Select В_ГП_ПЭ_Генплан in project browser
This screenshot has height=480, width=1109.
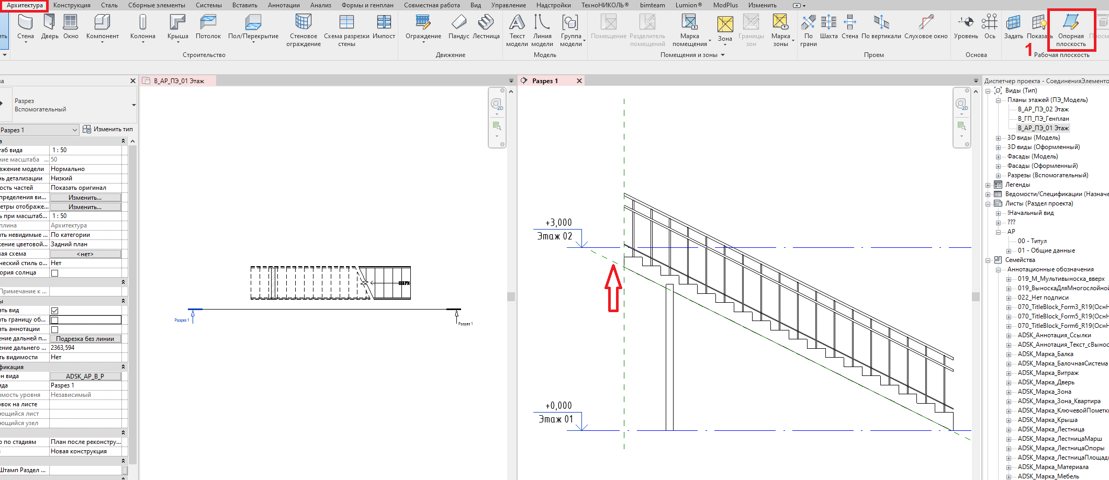tap(1043, 119)
